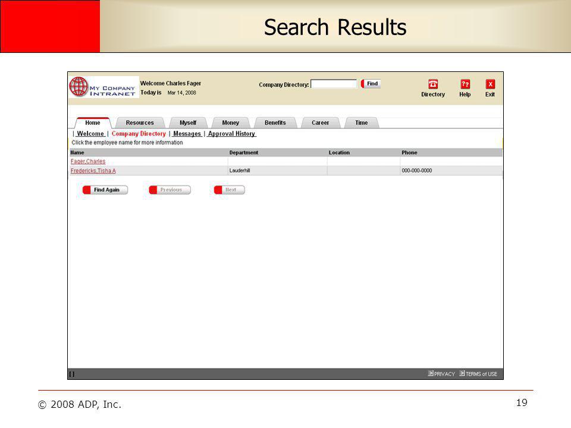The image size is (571, 428).
Task: Open the Resources tab
Action: (x=140, y=122)
